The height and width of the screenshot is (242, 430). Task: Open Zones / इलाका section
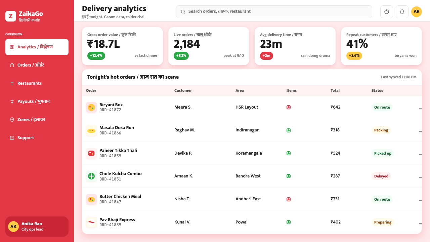coord(37,120)
